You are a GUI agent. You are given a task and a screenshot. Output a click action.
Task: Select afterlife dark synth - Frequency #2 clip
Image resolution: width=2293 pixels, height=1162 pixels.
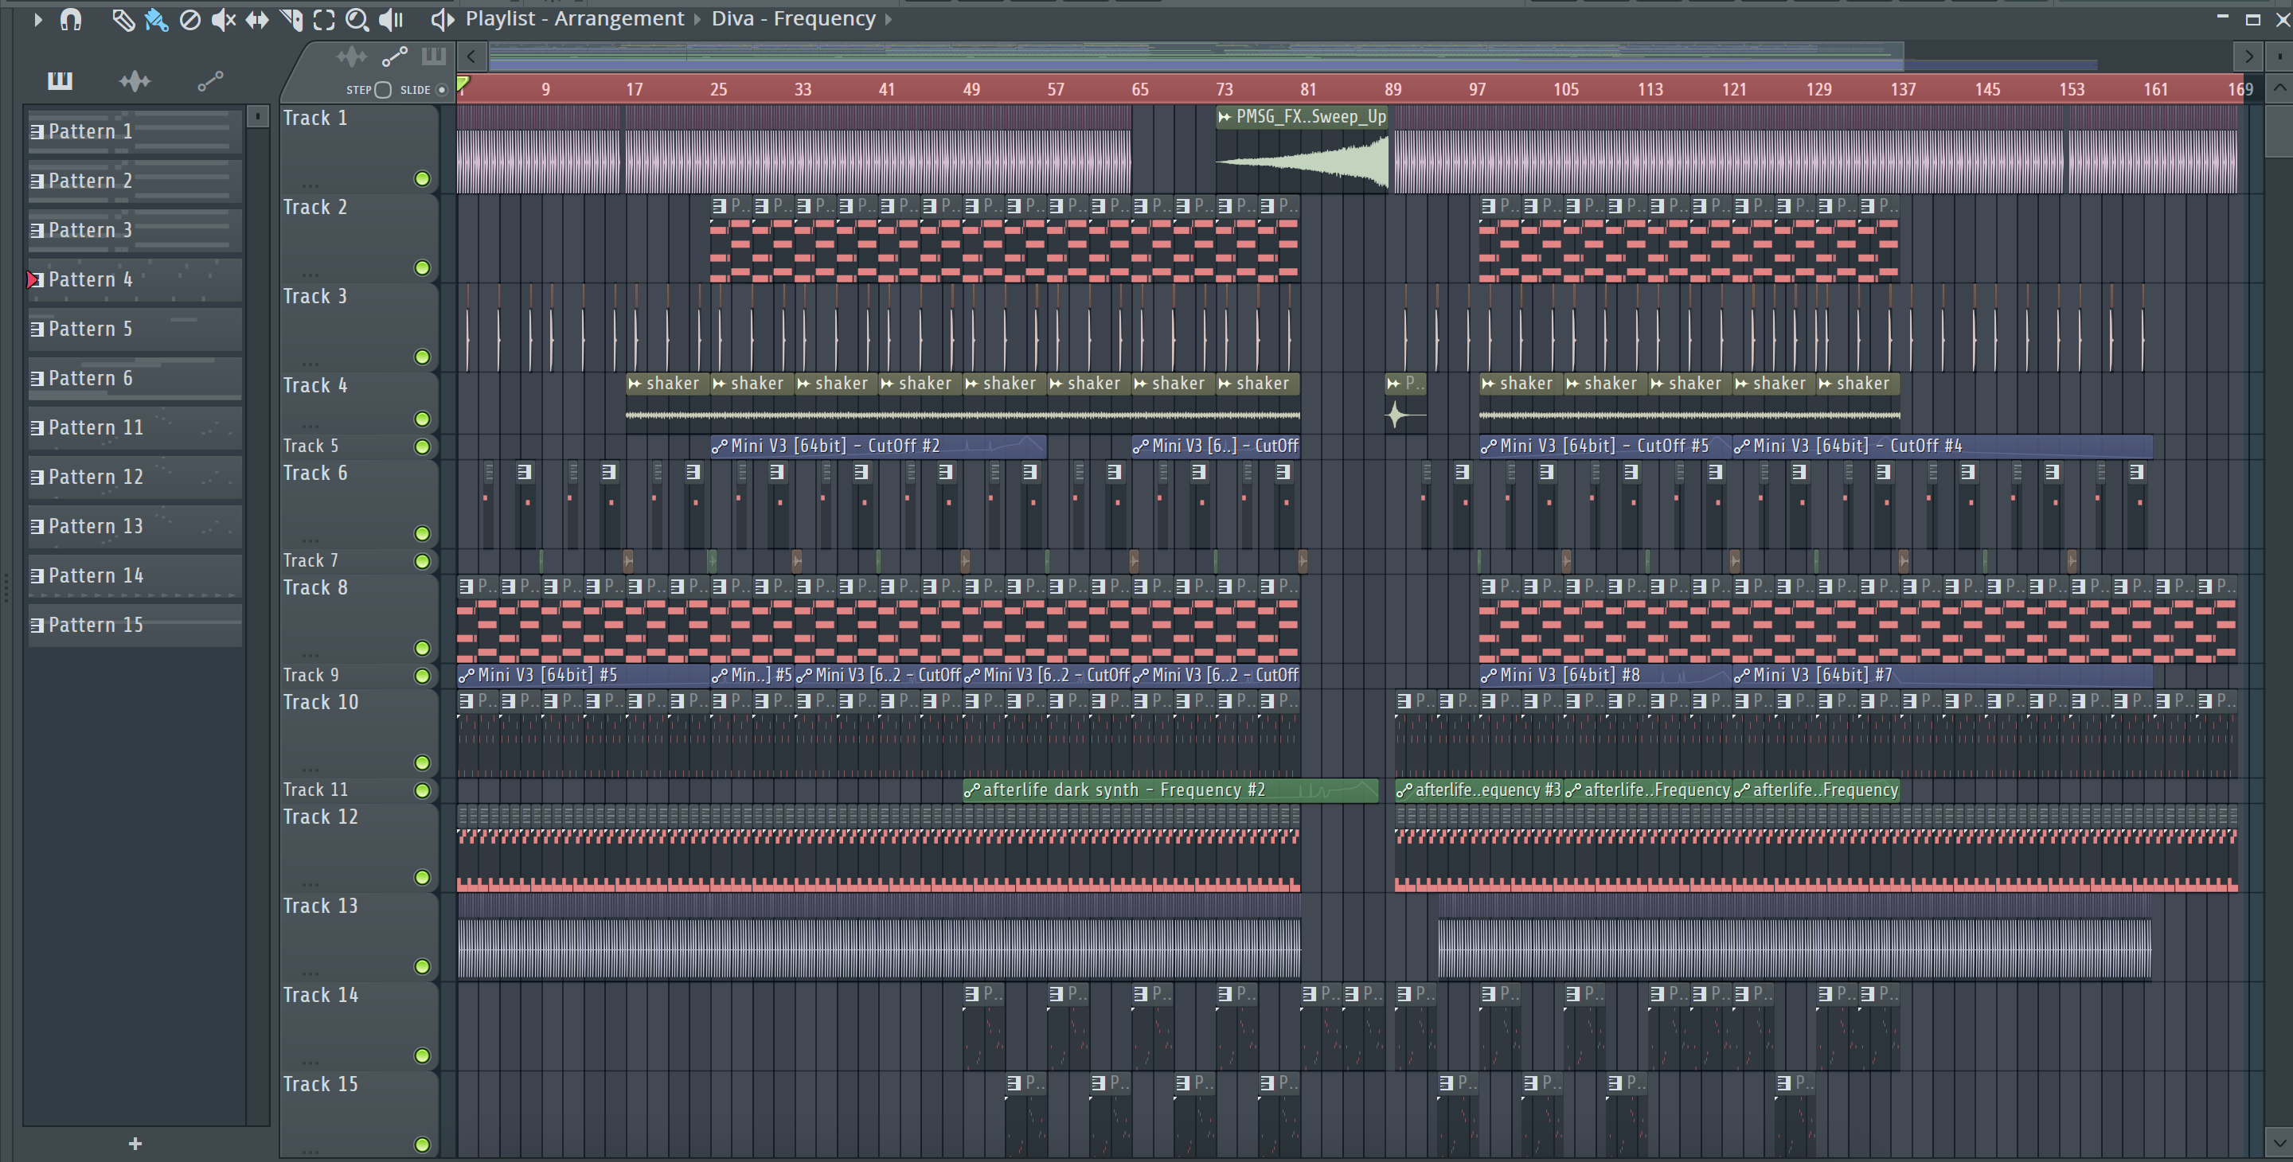[x=1170, y=790]
